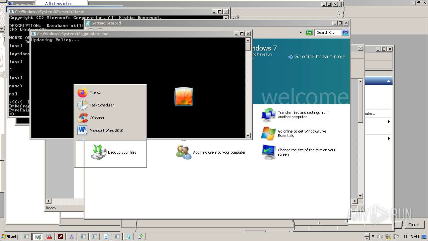Expand the address bar history dropdown arrow
The image size is (428, 241).
(x=301, y=32)
